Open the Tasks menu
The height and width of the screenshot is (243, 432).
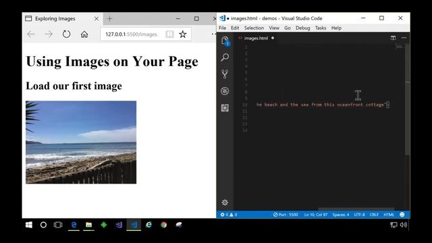(321, 28)
